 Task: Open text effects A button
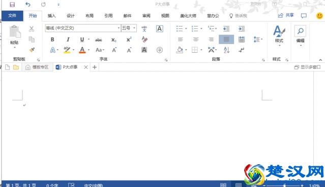[53, 50]
